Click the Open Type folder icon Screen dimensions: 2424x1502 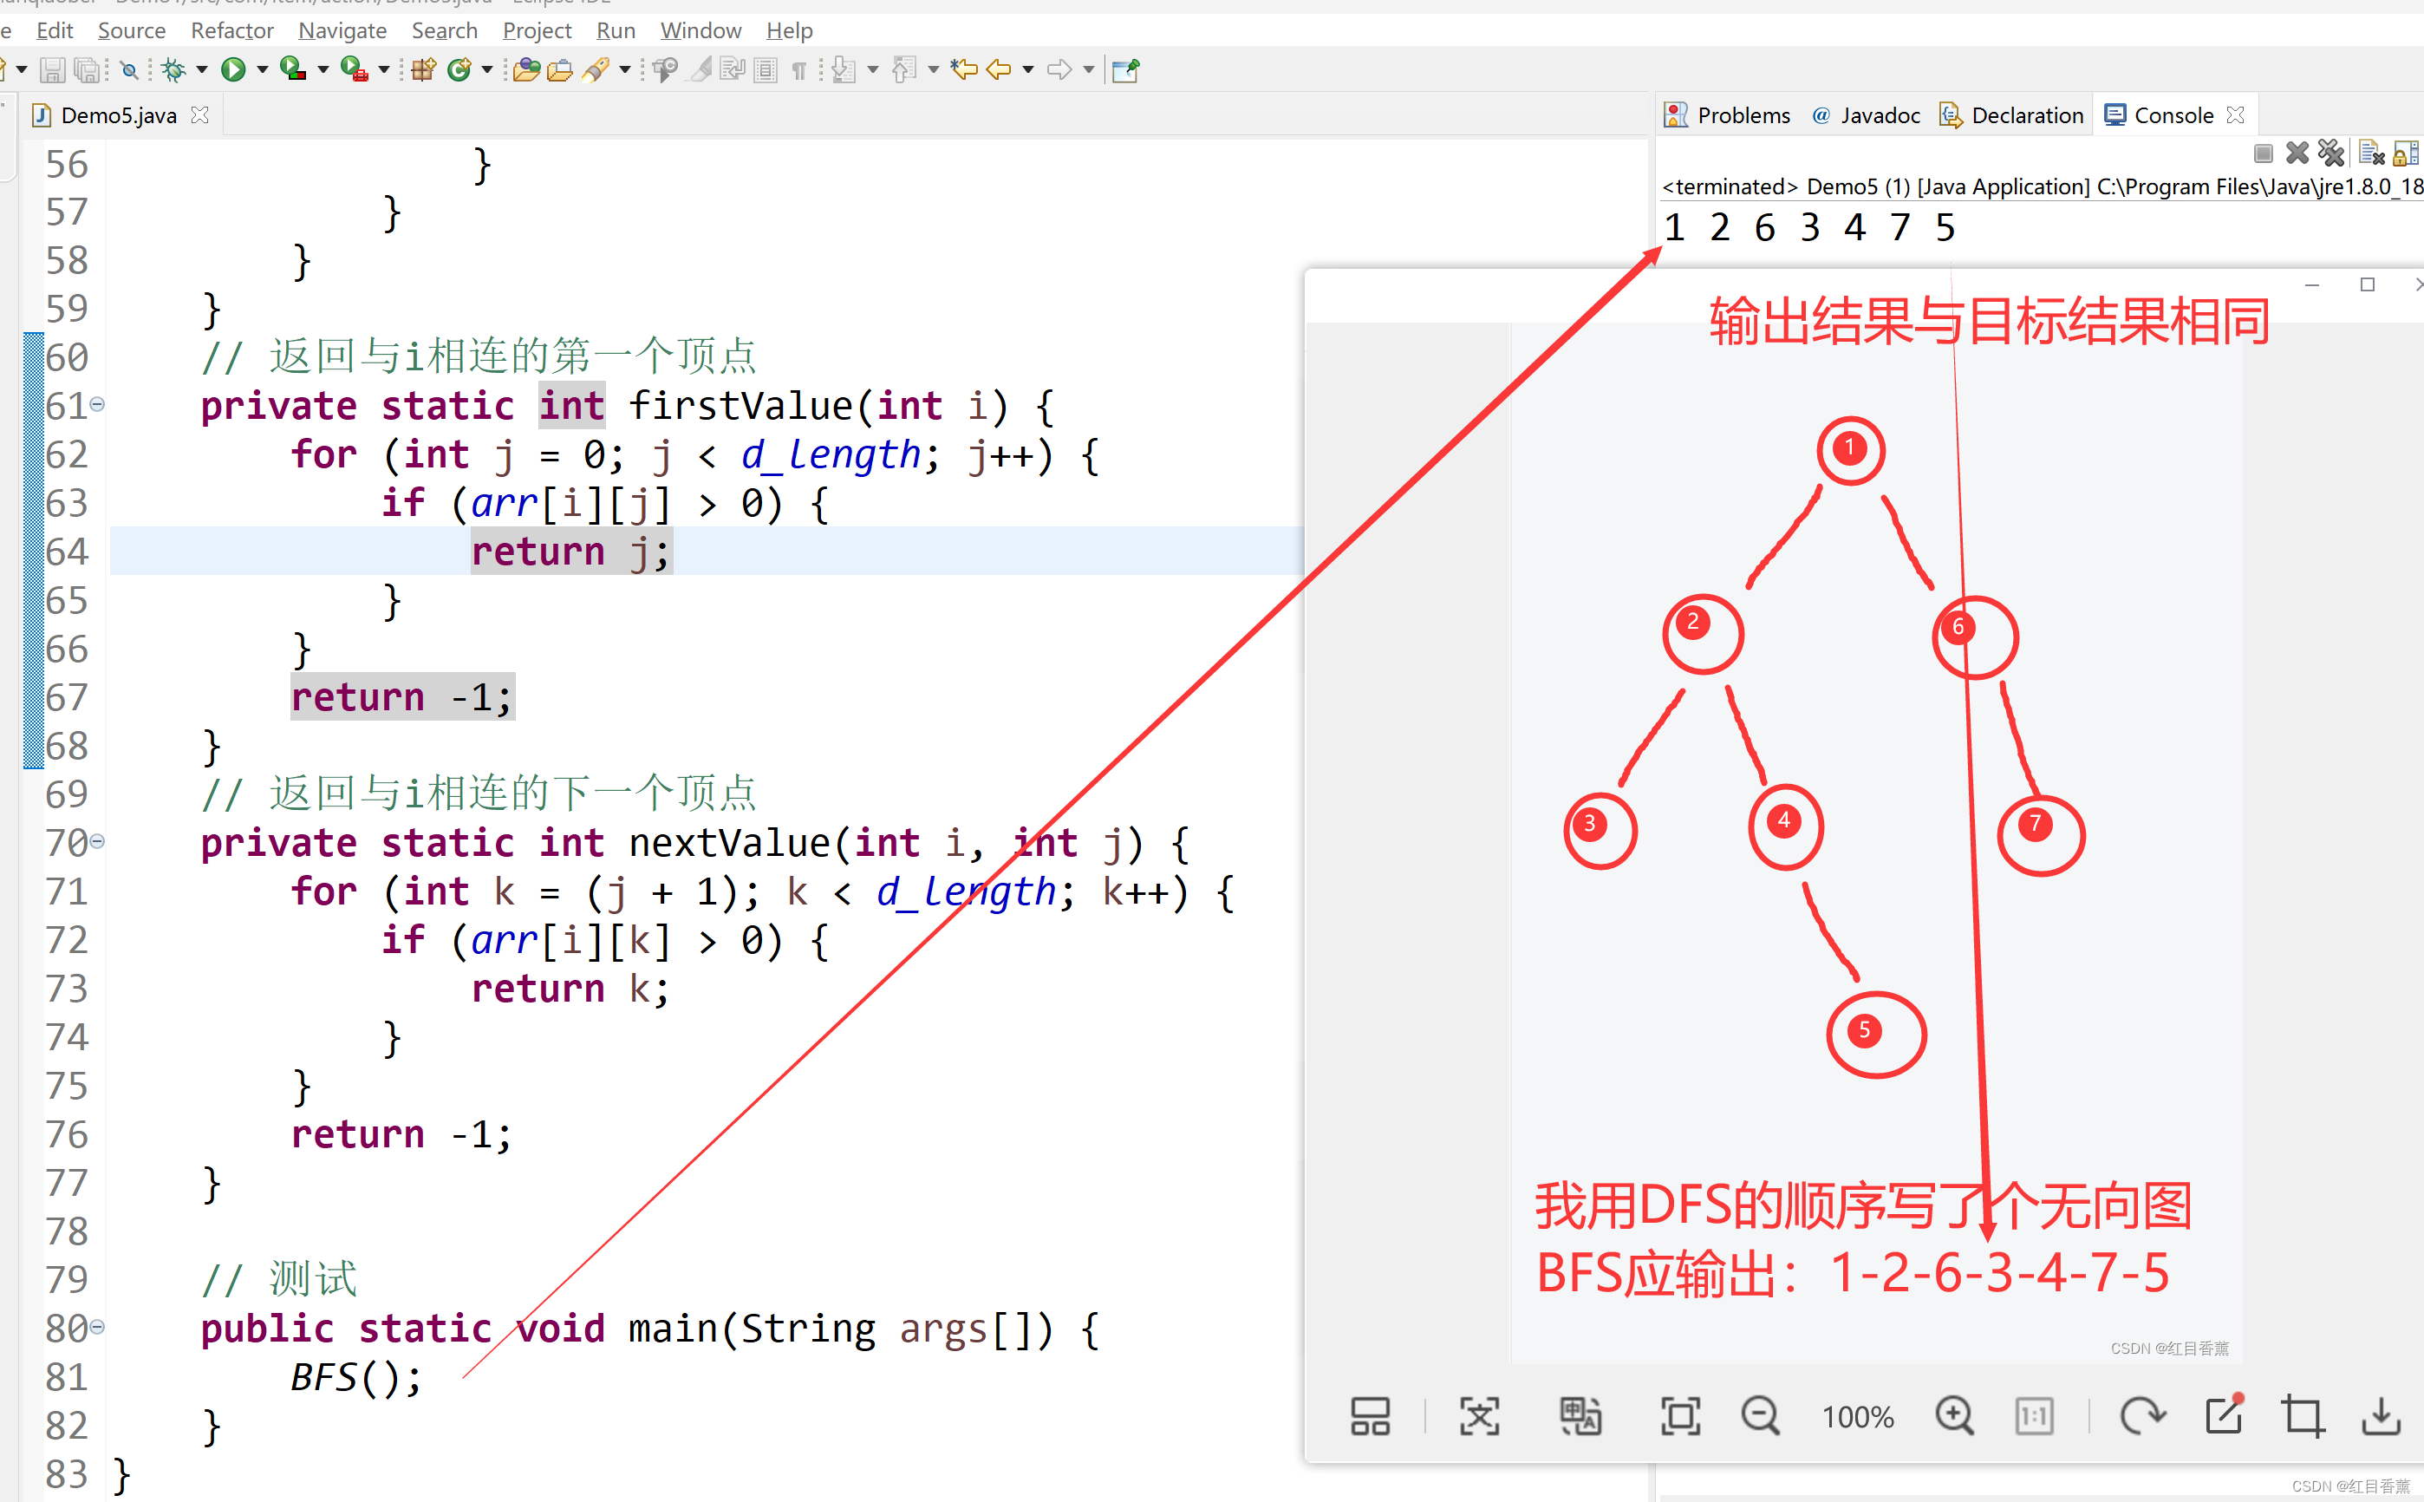tap(526, 69)
